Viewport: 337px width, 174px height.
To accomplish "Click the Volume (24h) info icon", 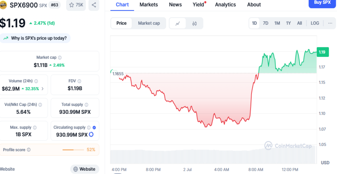I will click(x=36, y=81).
